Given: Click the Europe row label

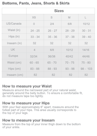Looking at the screenshot, I should coord(13,56).
